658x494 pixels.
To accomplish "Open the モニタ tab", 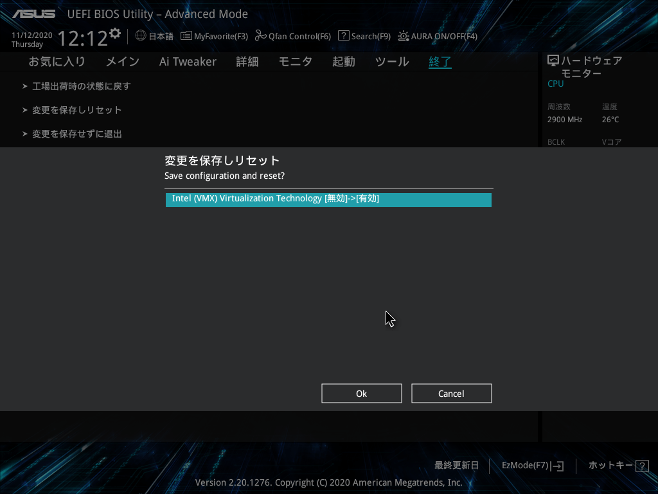I will click(x=295, y=62).
